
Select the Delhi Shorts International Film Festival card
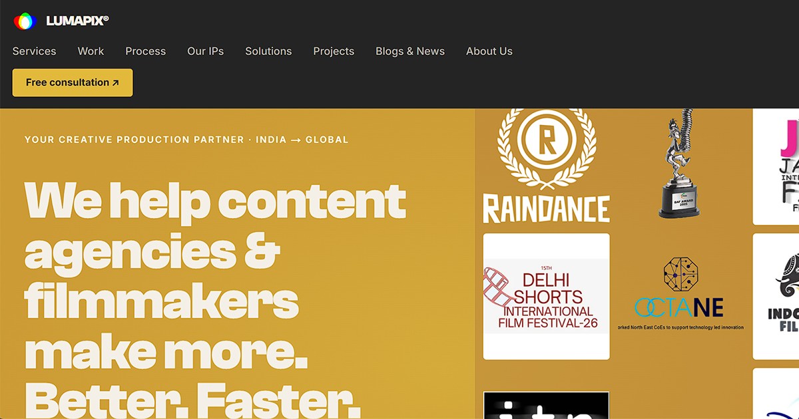click(546, 297)
